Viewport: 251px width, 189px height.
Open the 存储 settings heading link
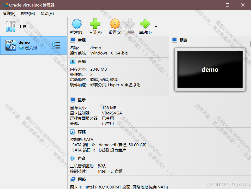[x=82, y=132]
